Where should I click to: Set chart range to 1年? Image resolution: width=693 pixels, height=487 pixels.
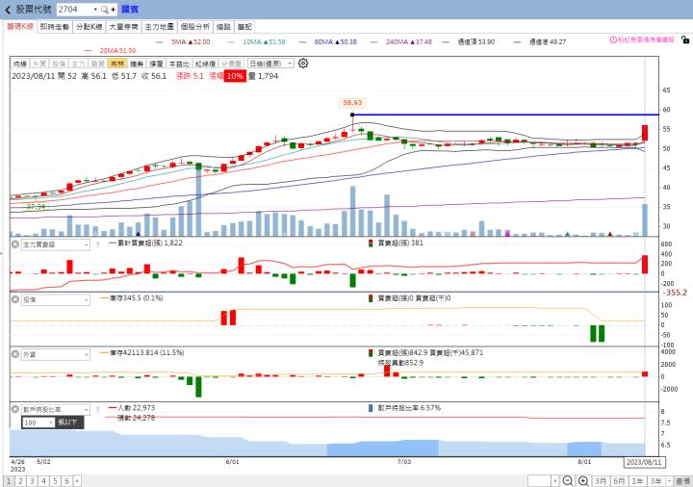[637, 481]
